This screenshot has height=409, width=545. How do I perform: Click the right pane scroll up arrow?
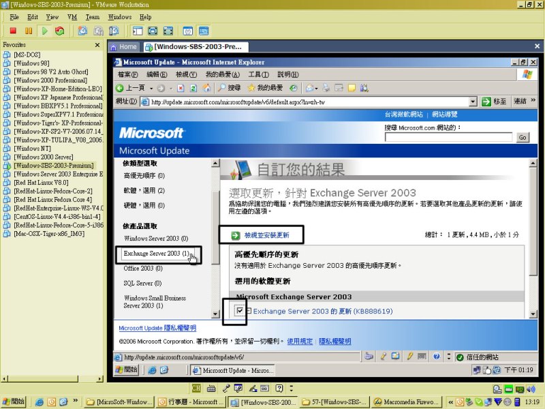click(x=533, y=163)
